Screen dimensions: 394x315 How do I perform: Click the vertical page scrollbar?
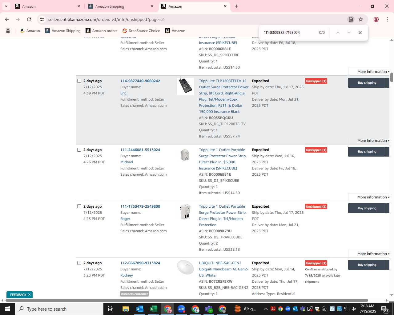click(x=392, y=78)
